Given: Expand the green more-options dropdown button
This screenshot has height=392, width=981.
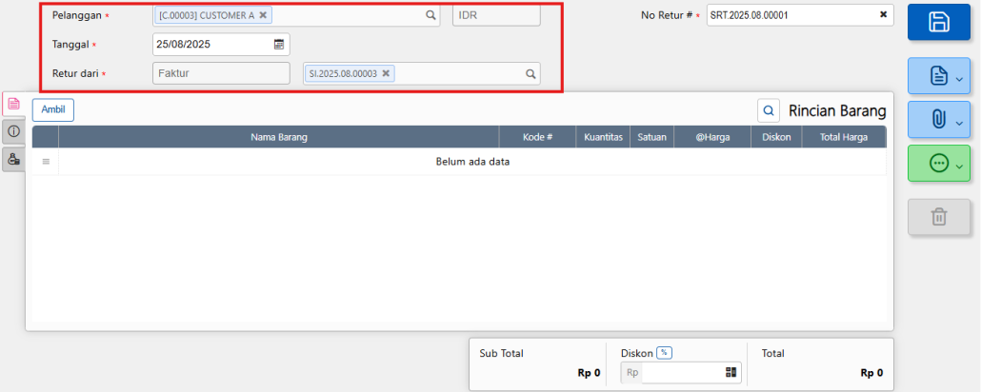Looking at the screenshot, I should (938, 164).
